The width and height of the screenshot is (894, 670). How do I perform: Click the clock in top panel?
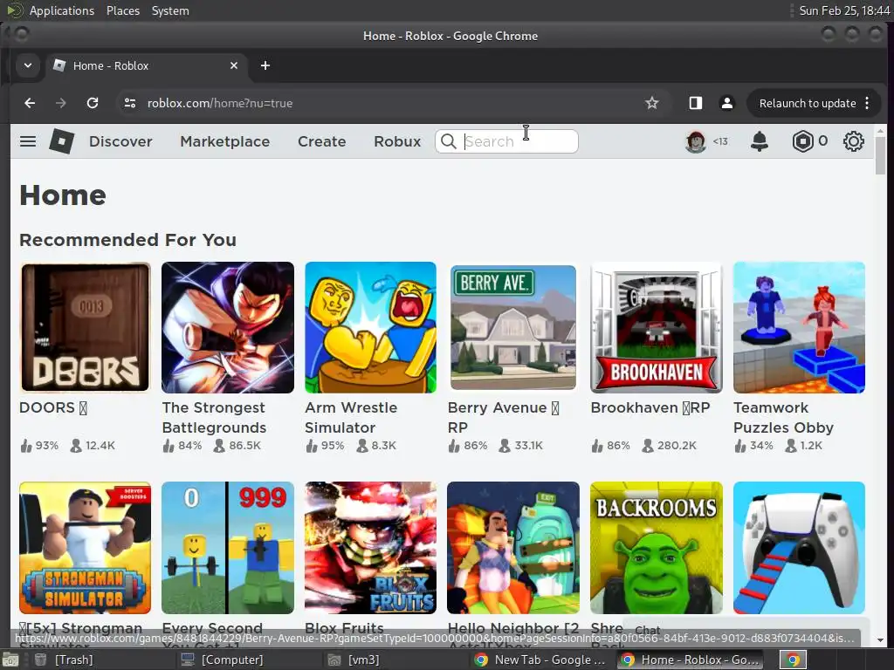[x=844, y=10]
